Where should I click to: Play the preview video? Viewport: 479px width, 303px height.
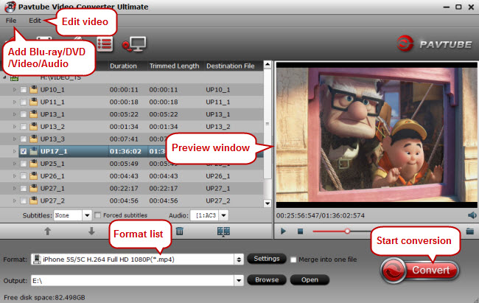(283, 231)
